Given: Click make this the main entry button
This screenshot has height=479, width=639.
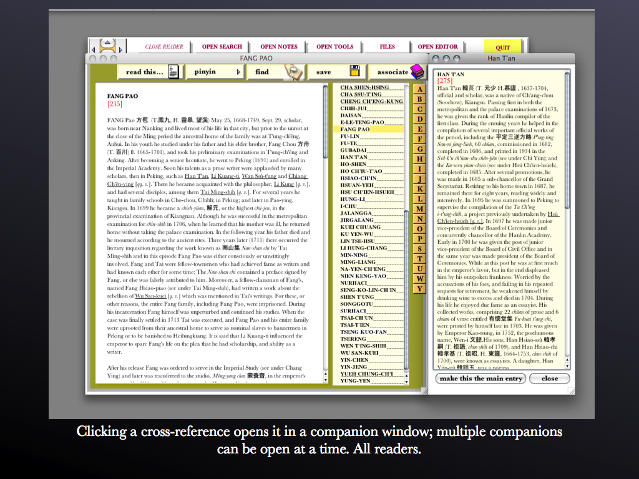Looking at the screenshot, I should click(x=481, y=379).
